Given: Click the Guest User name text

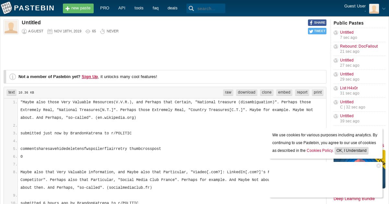Looking at the screenshot, I should click(355, 6).
